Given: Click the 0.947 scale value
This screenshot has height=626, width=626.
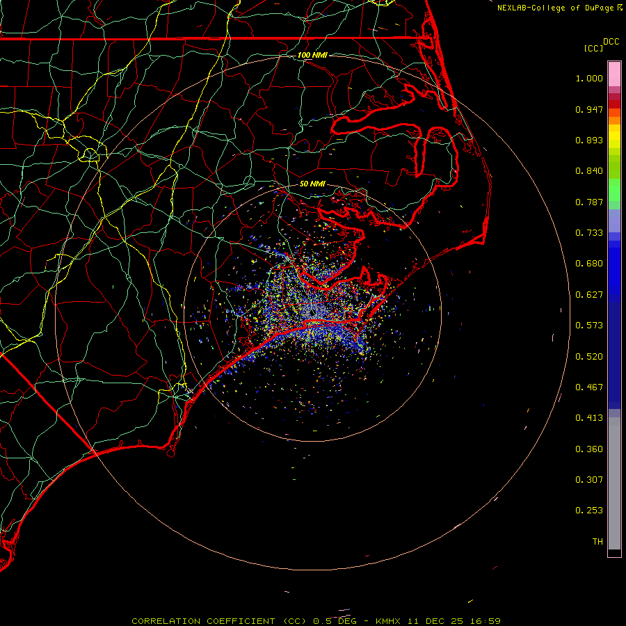Looking at the screenshot, I should tap(588, 109).
